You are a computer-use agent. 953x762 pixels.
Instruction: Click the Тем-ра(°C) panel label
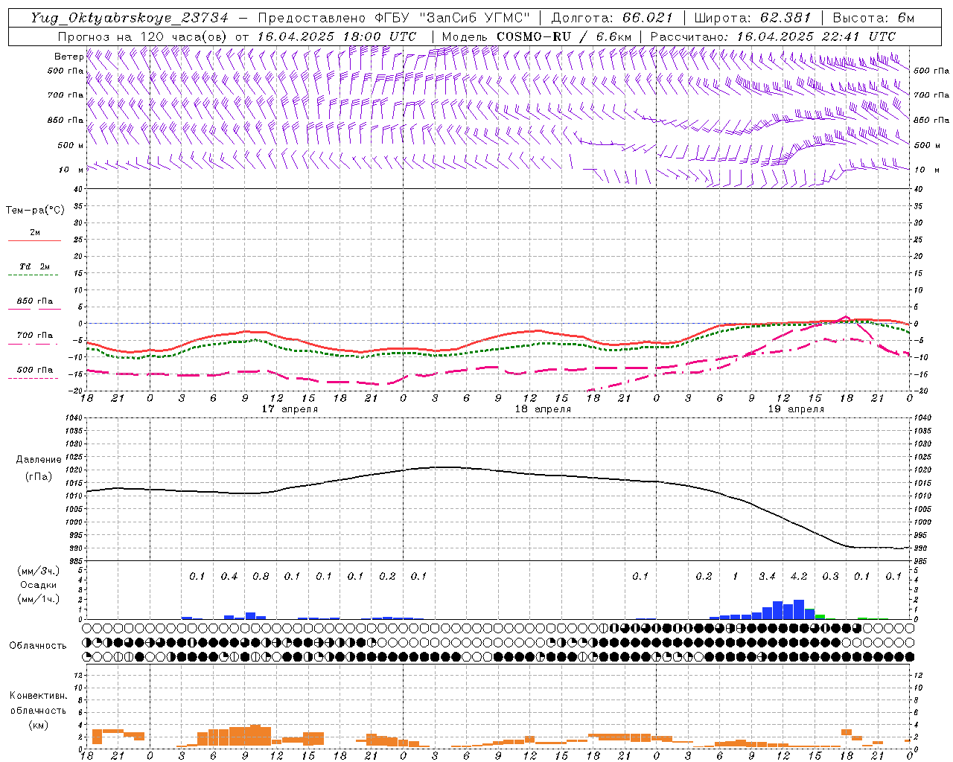tap(35, 211)
